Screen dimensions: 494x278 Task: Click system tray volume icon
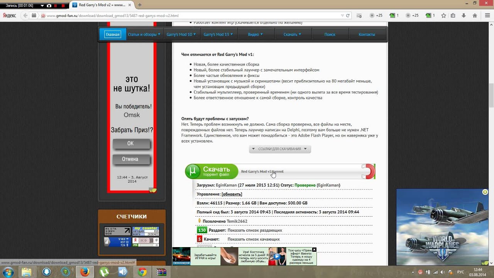[442, 272]
